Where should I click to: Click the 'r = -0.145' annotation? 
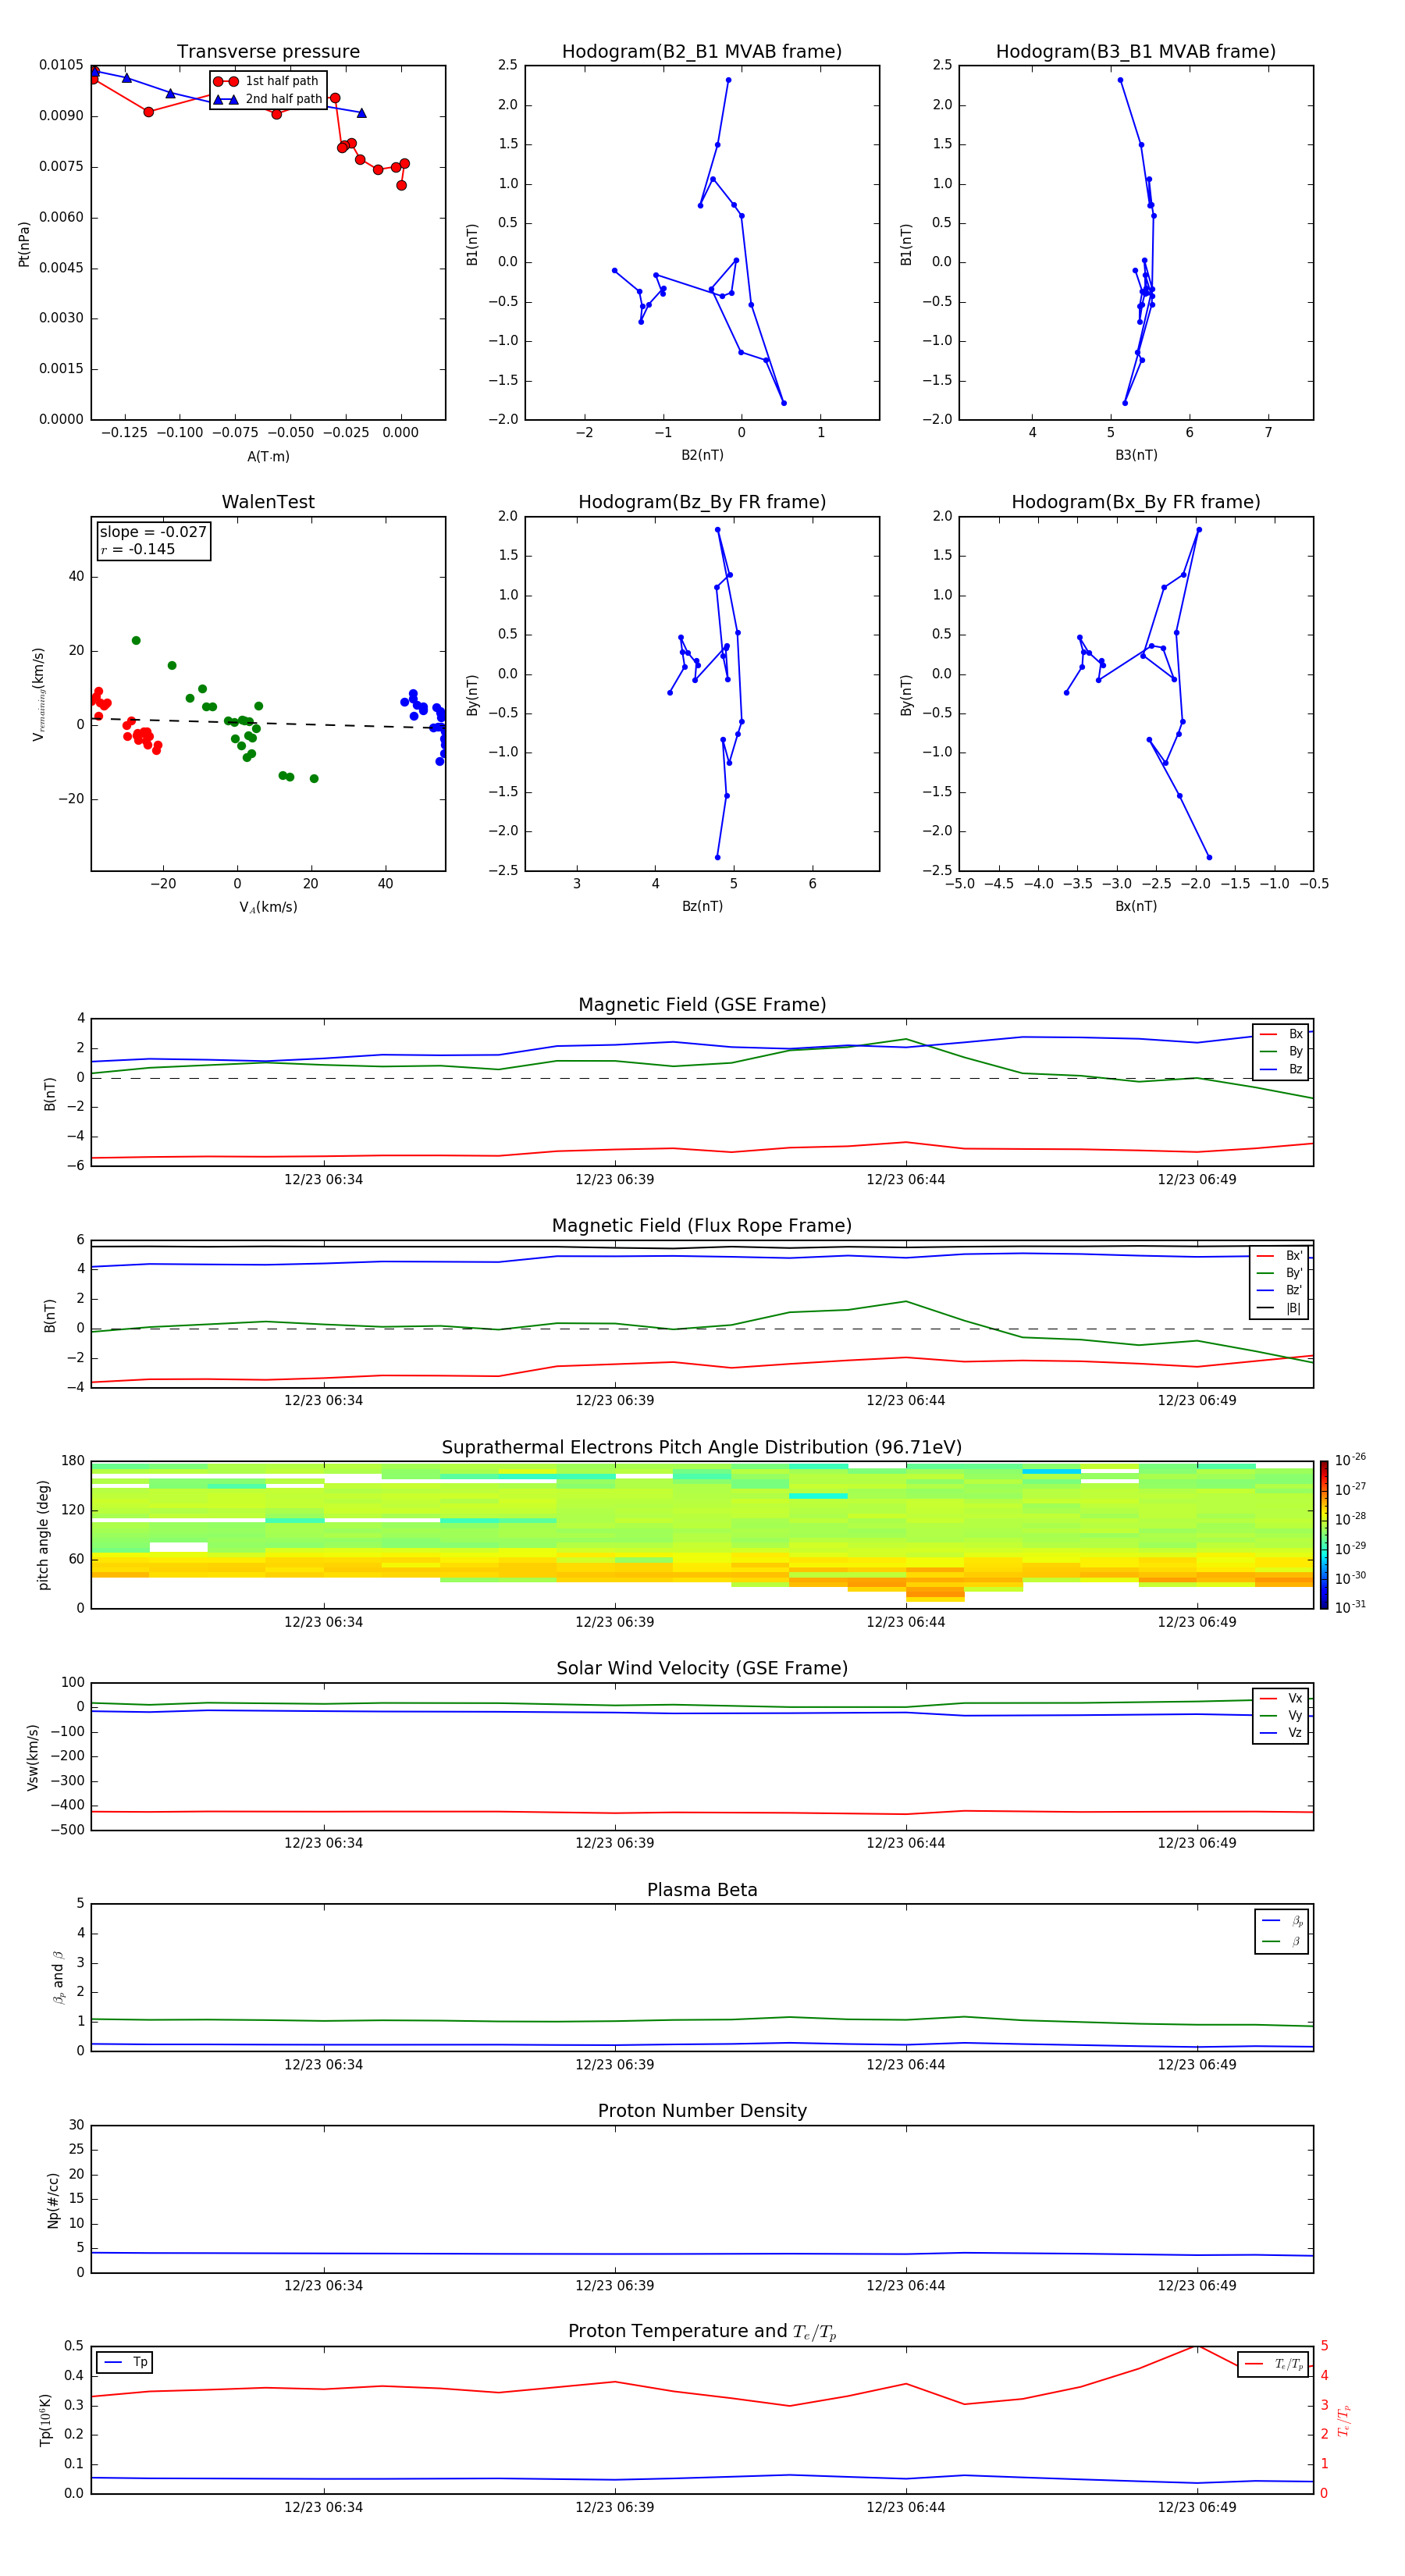pyautogui.click(x=138, y=549)
